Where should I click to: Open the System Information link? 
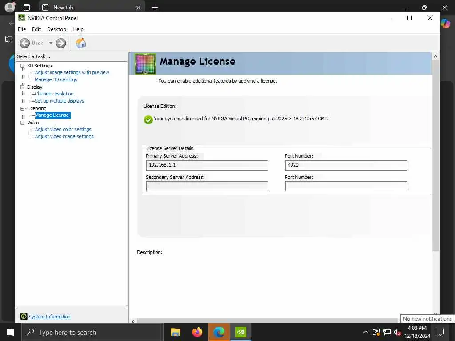[50, 317]
